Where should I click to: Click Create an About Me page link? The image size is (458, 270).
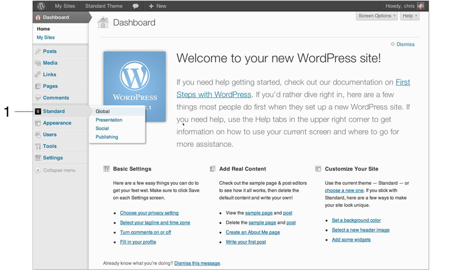pos(252,232)
